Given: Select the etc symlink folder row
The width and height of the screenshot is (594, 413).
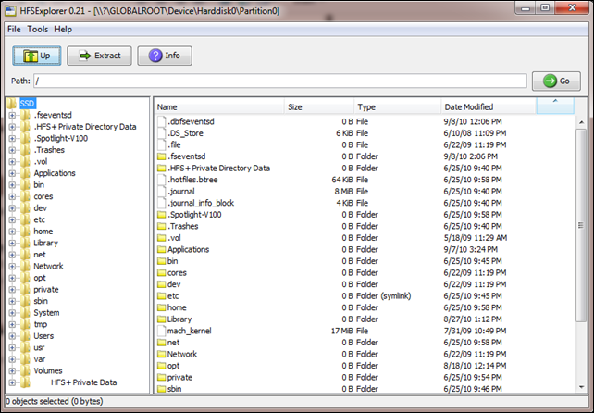Looking at the screenshot, I should coord(365,295).
